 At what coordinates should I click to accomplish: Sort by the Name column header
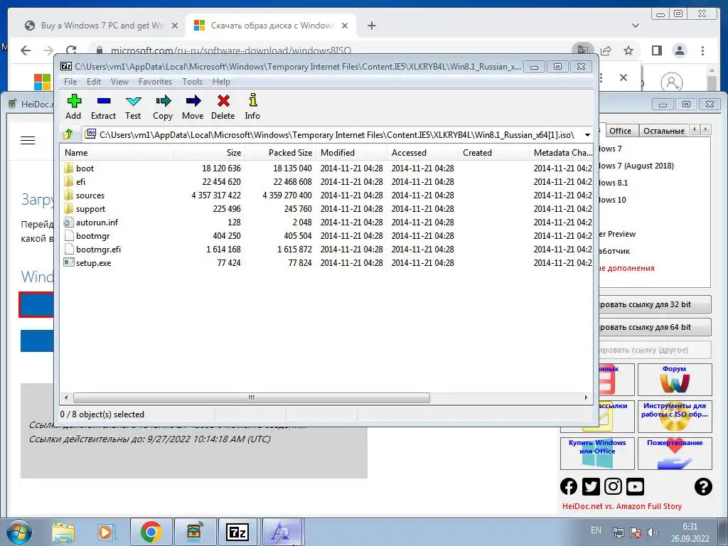click(118, 152)
